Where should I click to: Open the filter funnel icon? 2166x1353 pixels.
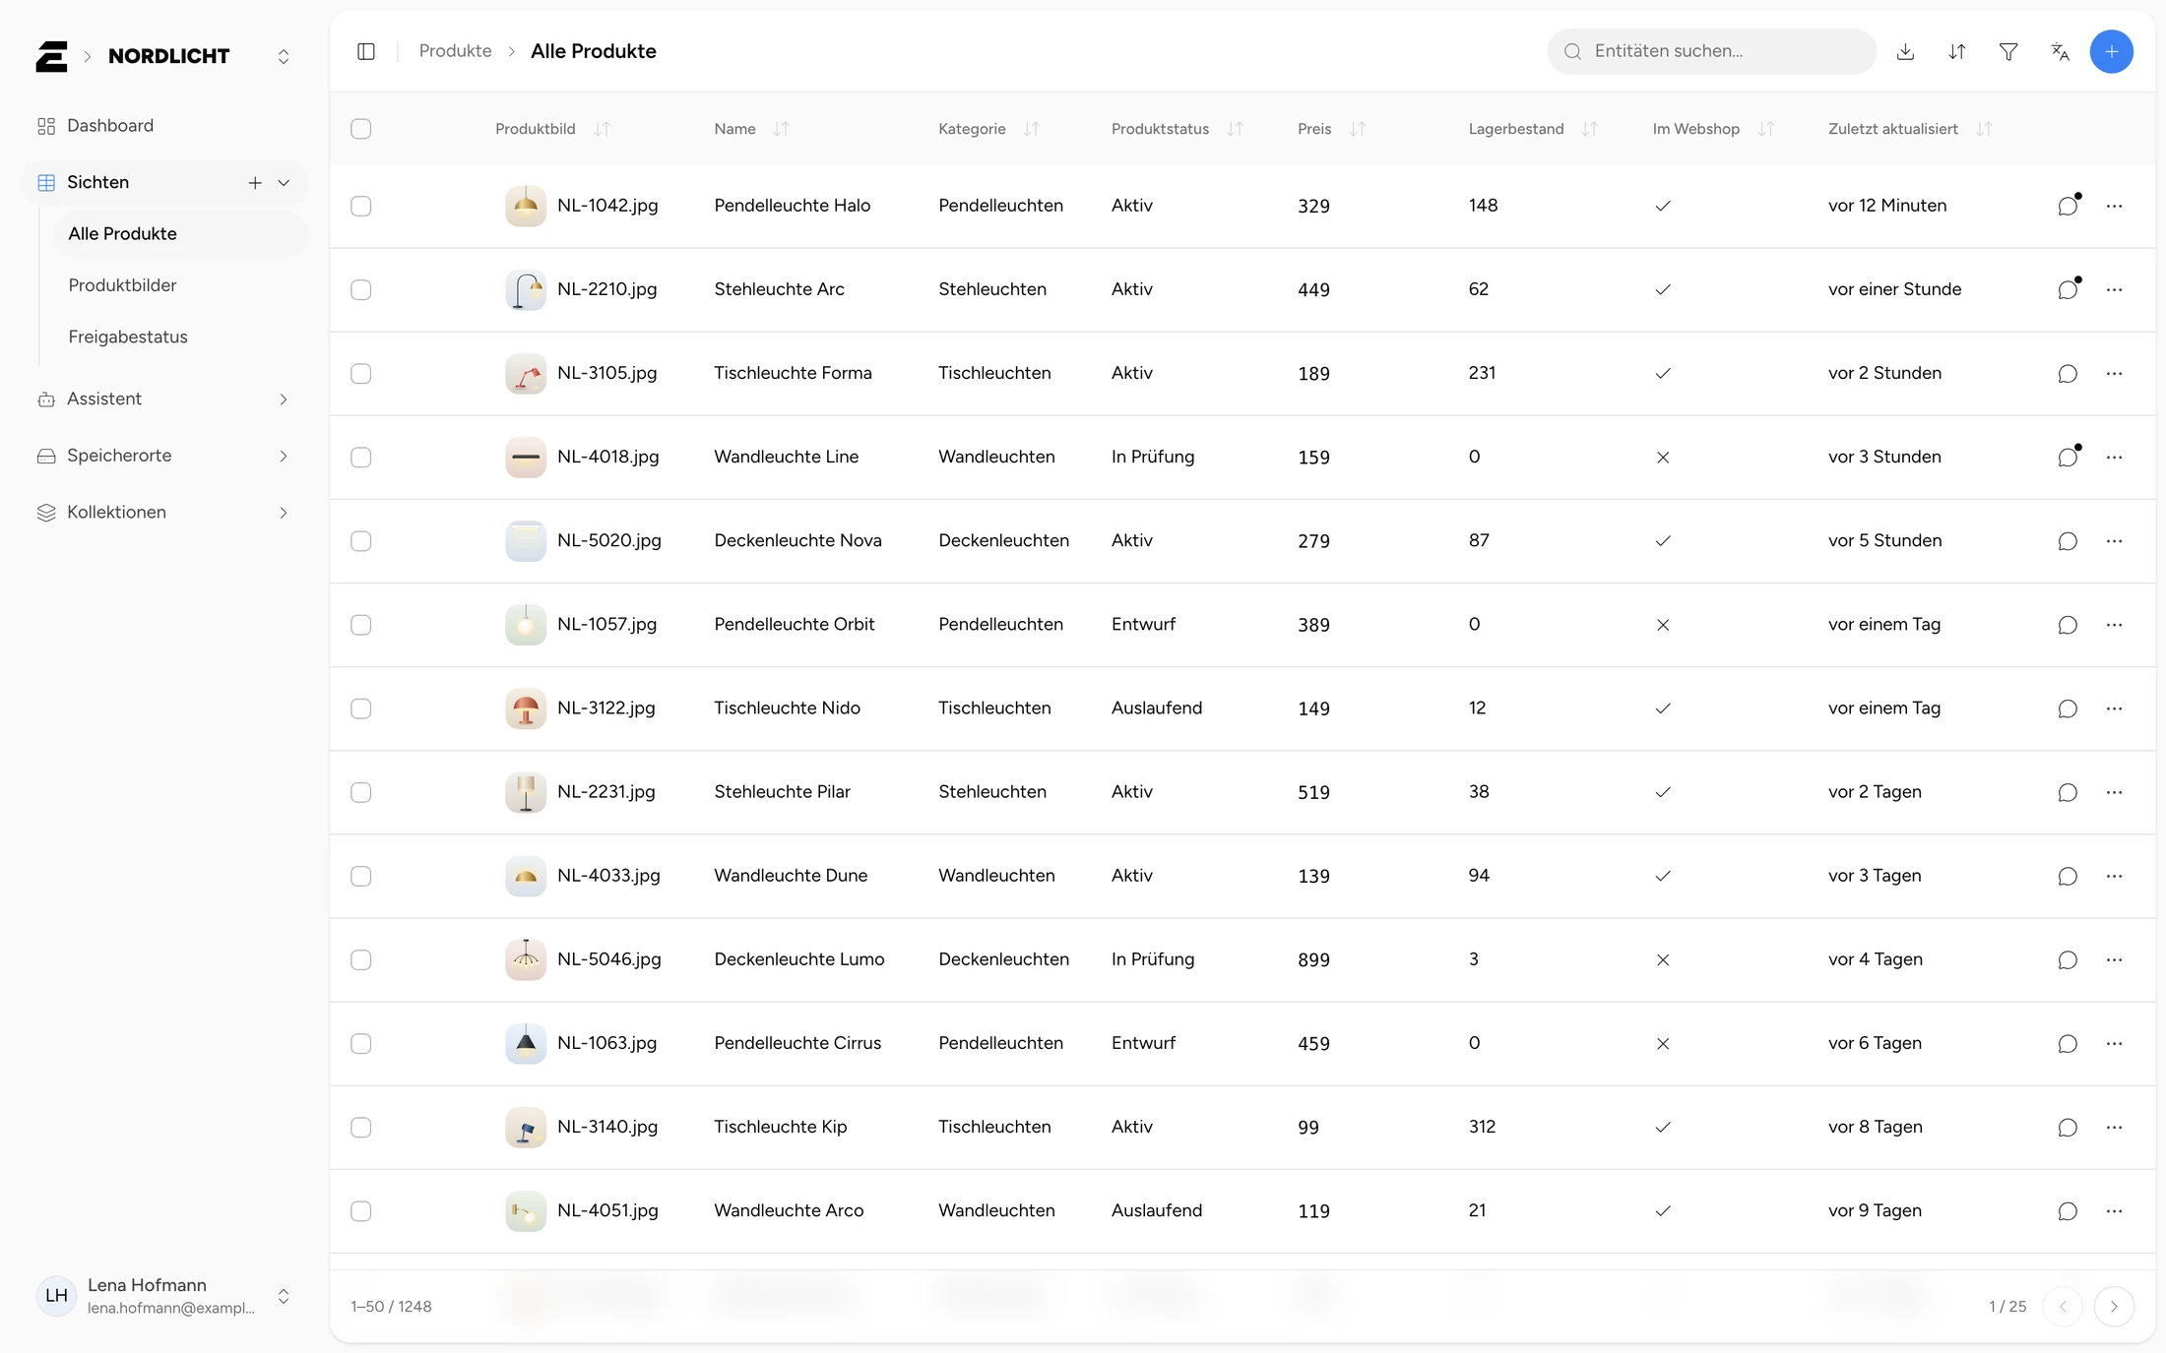pyautogui.click(x=2008, y=51)
